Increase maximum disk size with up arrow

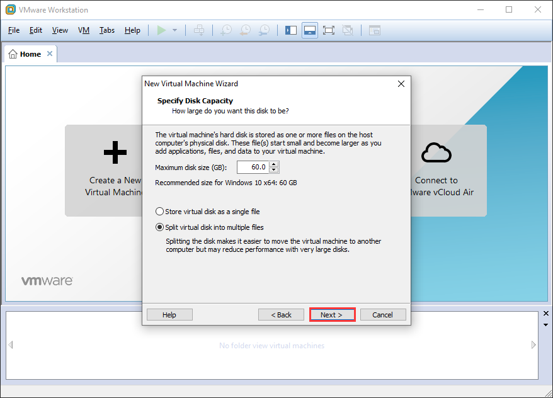tap(274, 164)
